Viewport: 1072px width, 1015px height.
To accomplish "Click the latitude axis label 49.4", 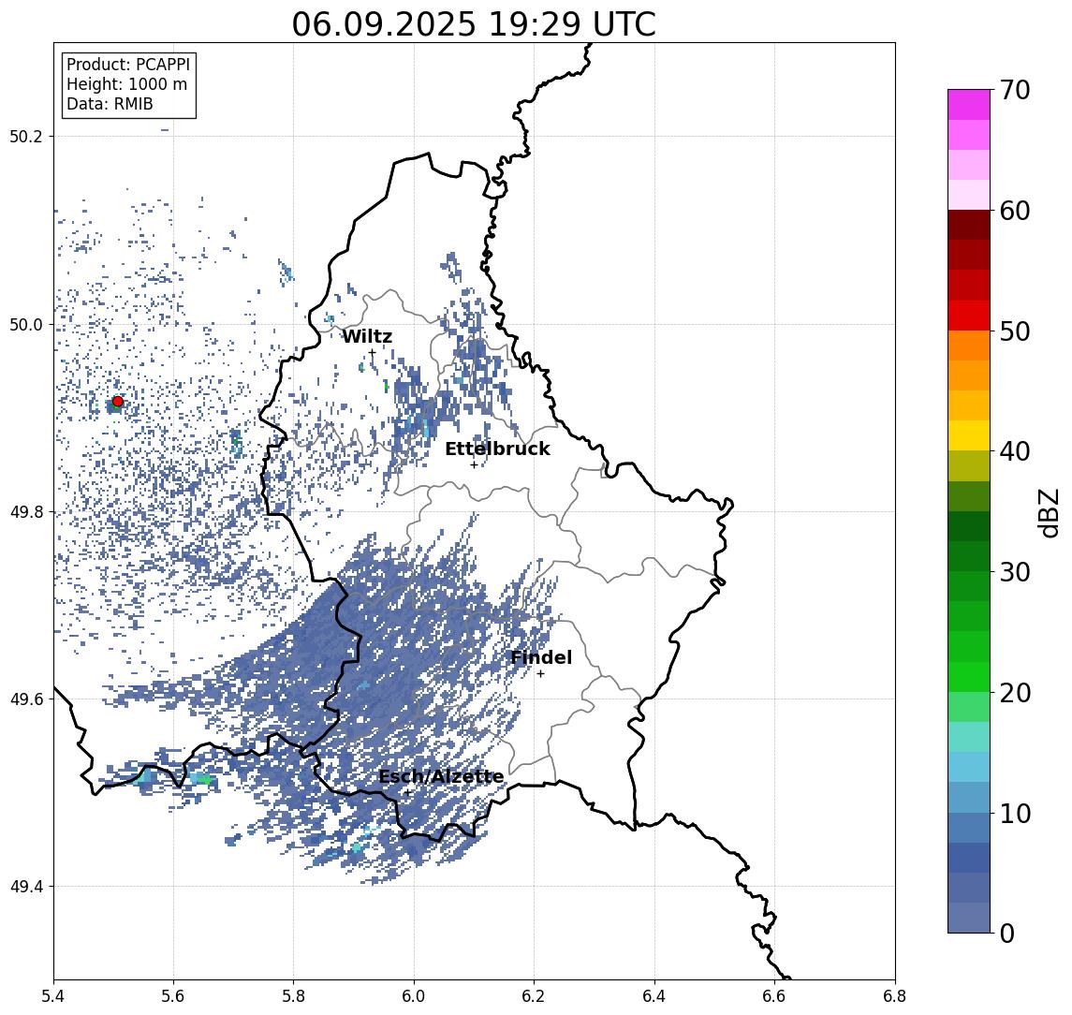I will (25, 887).
